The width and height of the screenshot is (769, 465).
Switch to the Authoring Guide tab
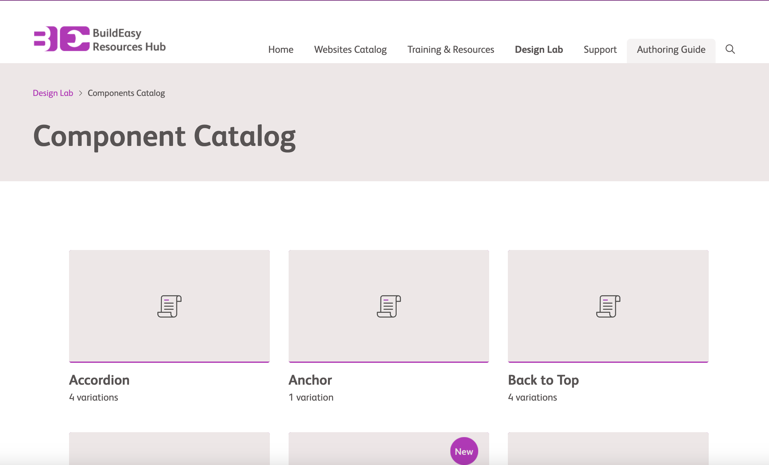(x=671, y=50)
